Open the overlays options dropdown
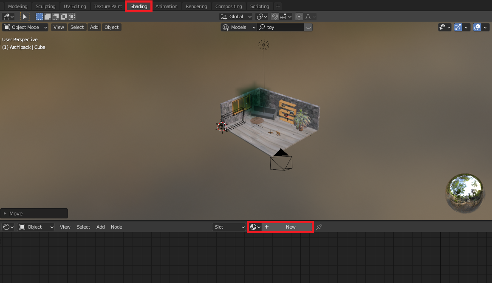The width and height of the screenshot is (492, 283). pyautogui.click(x=485, y=27)
